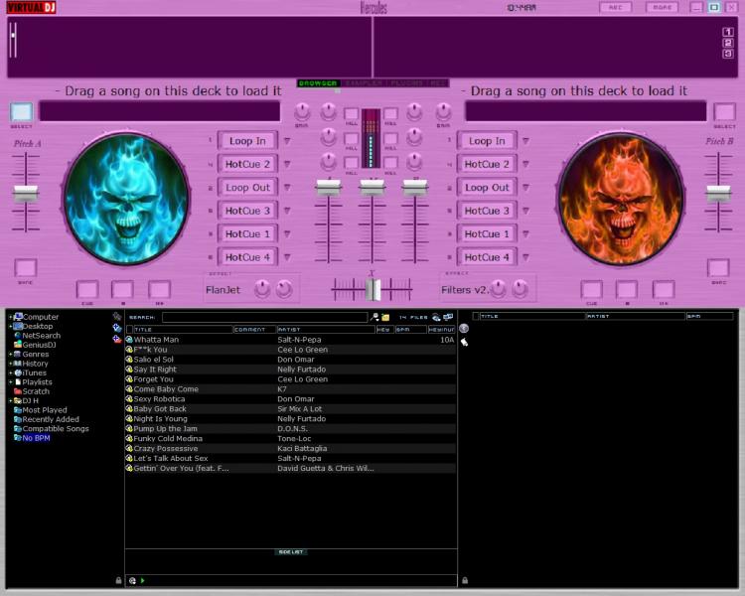Click the lock icon under right playlist panel
745x596 pixels.
465,580
